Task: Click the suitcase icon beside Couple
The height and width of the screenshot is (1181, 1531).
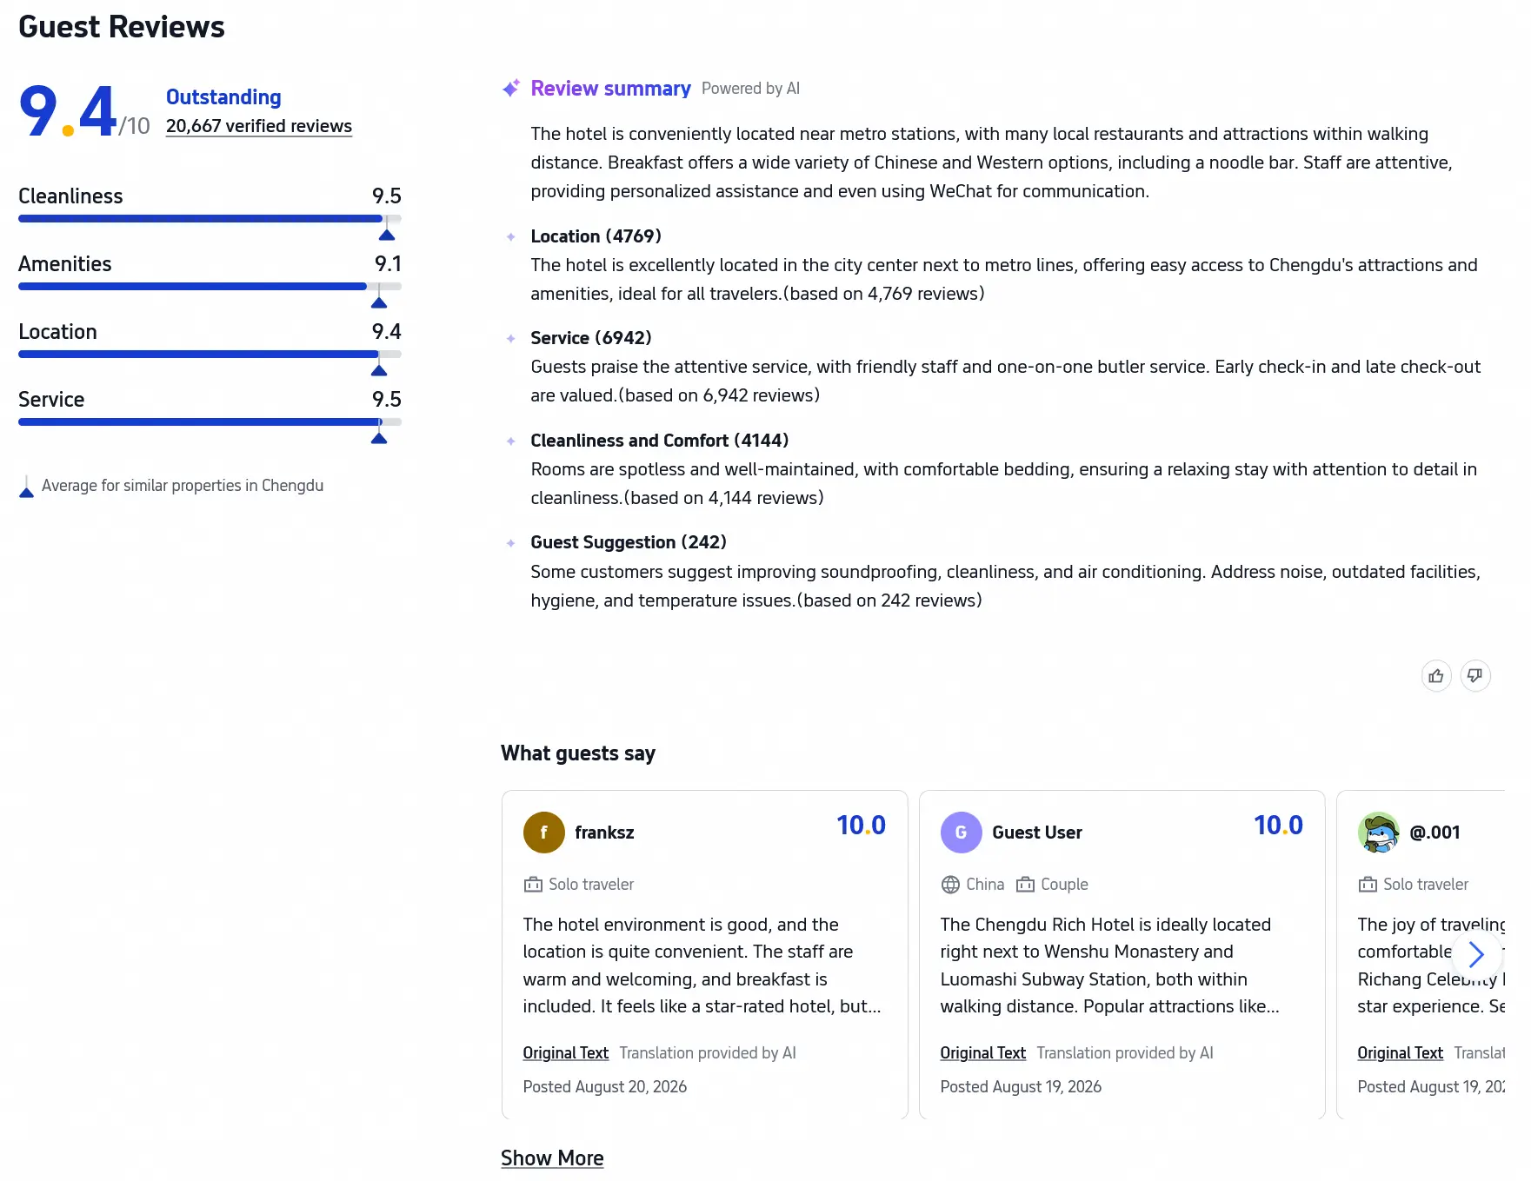Action: point(1026,885)
